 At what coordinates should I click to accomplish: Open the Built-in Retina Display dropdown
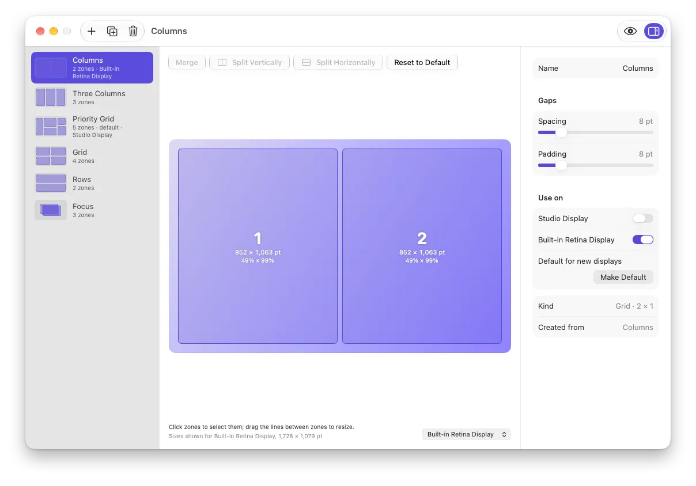tap(466, 434)
